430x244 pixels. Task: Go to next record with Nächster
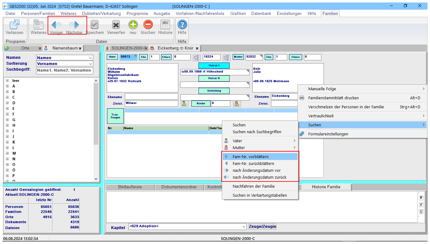point(74,25)
